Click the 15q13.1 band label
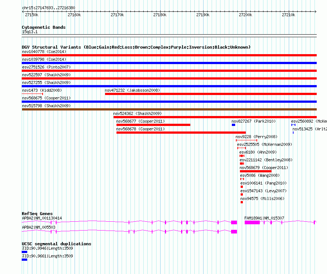Viewport: 327px width, 274px height. (x=30, y=32)
